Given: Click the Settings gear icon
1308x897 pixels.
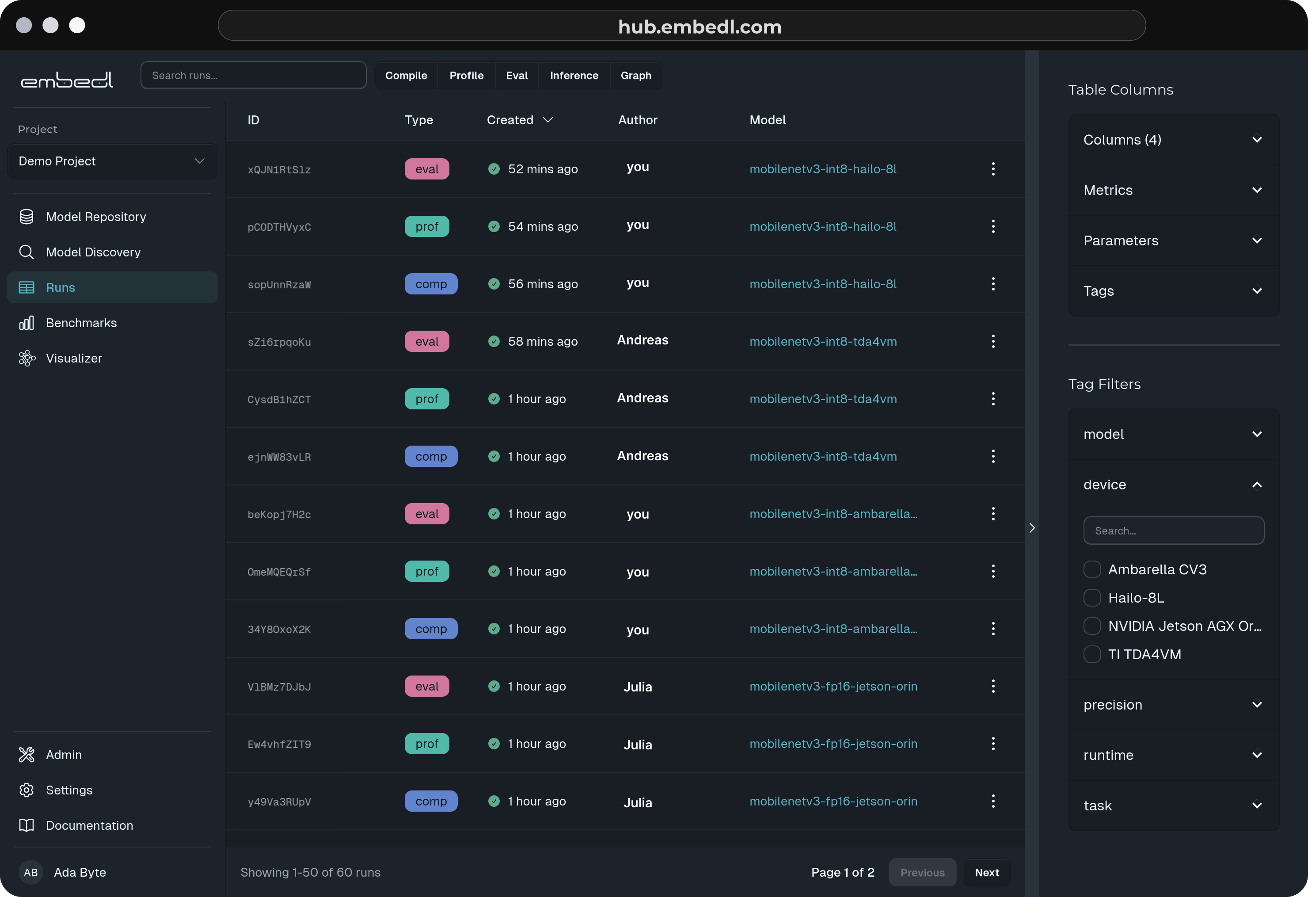Looking at the screenshot, I should tap(27, 790).
